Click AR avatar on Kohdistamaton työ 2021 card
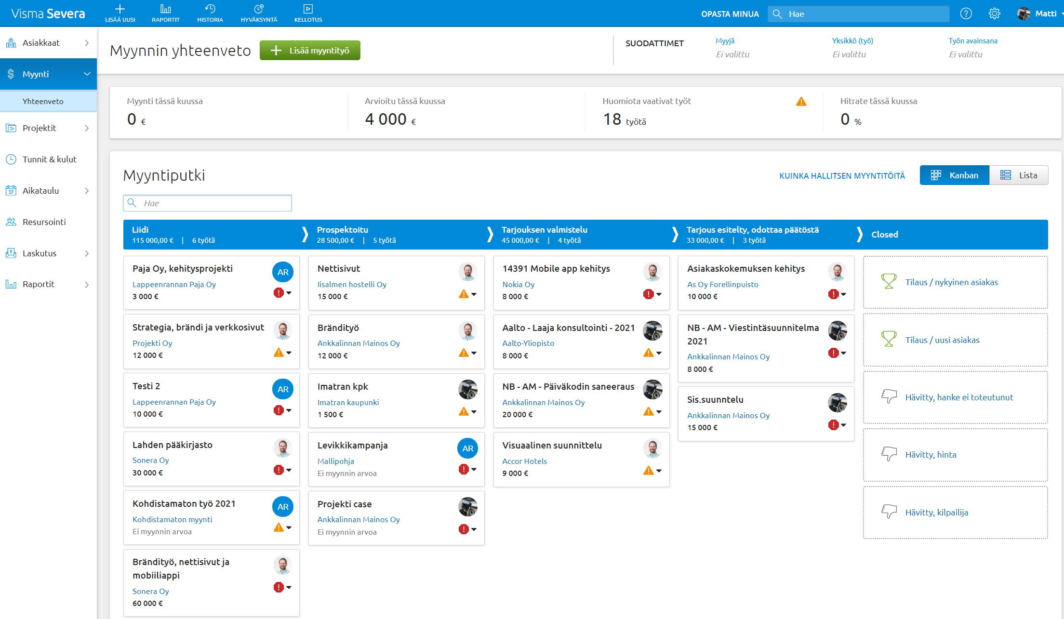The height and width of the screenshot is (619, 1064). point(283,507)
